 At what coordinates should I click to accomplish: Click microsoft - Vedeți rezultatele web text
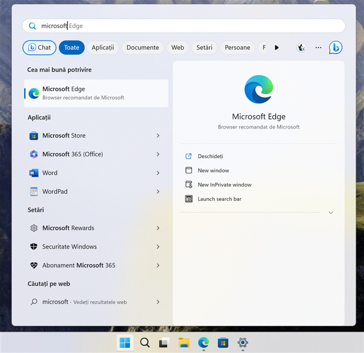pos(84,302)
